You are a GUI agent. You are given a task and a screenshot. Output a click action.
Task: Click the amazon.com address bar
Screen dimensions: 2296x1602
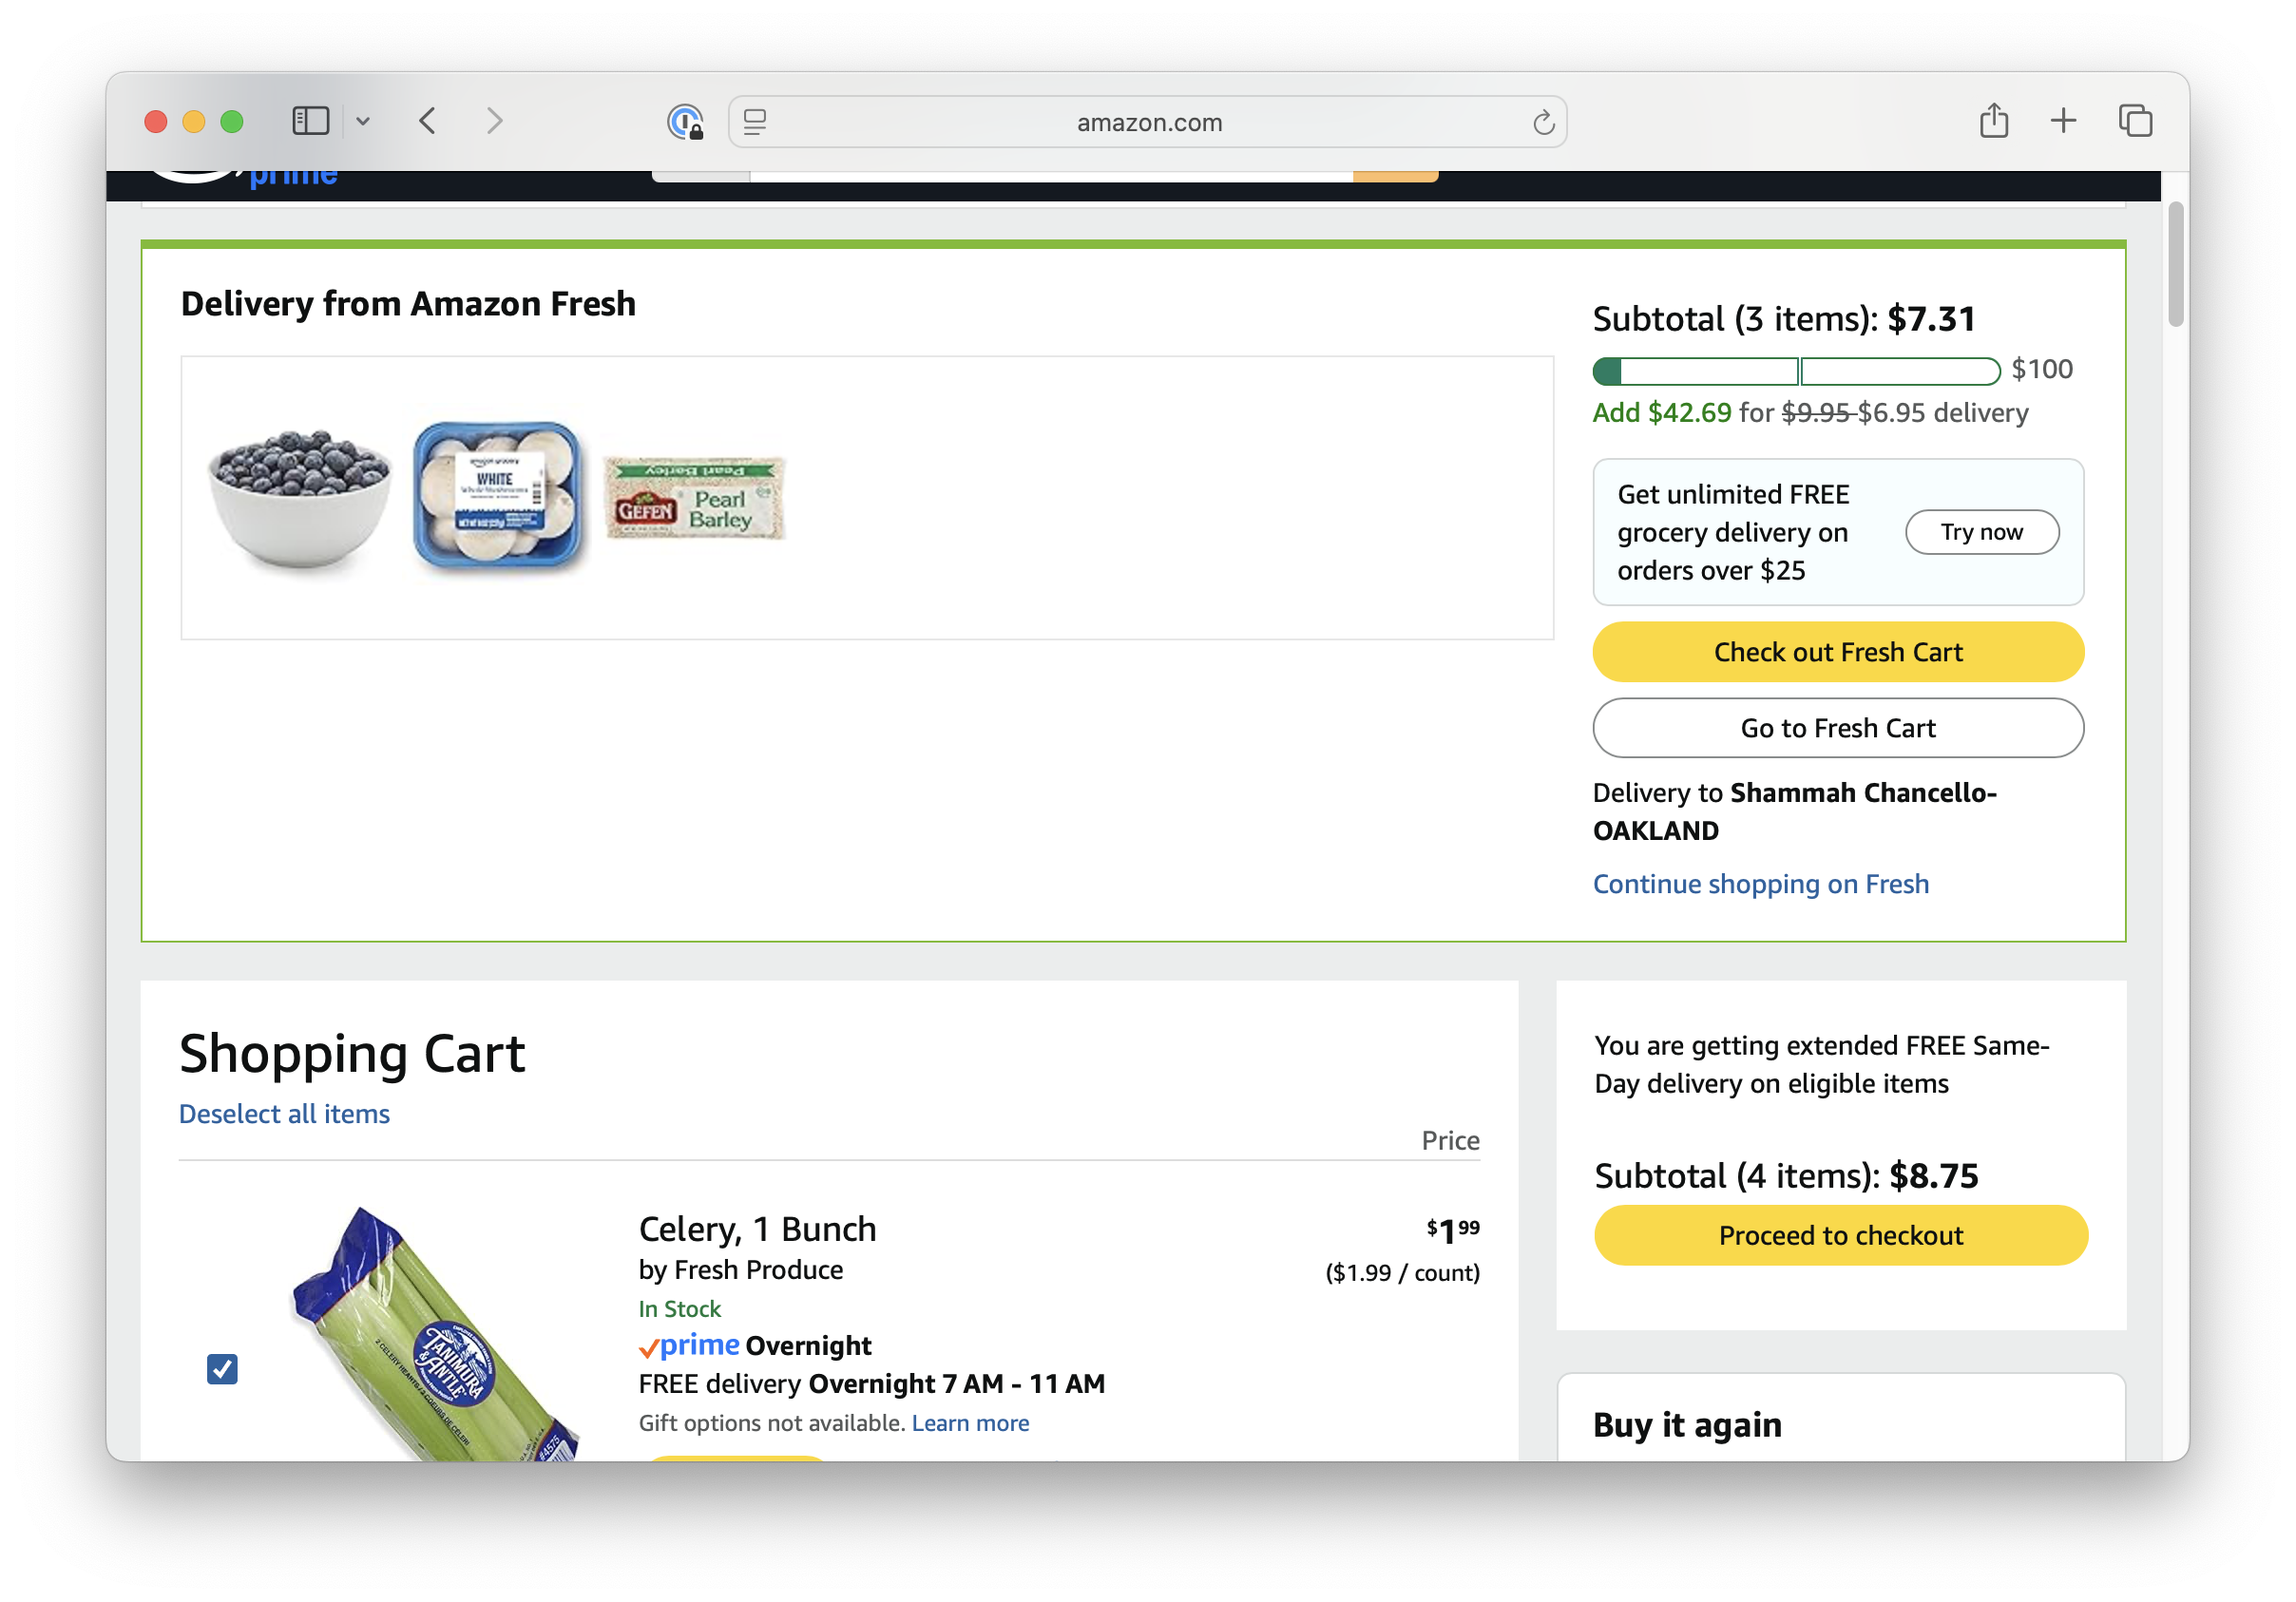1148,122
